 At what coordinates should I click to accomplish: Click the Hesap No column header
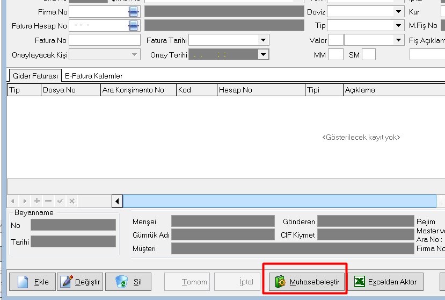[261, 90]
